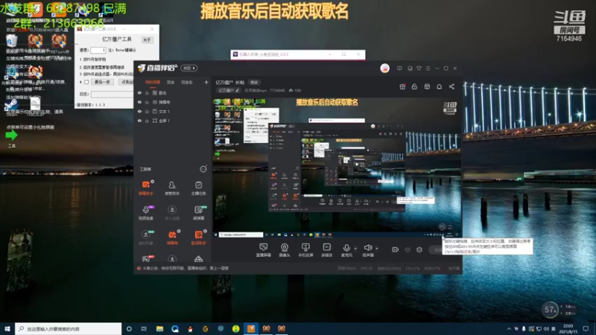Screen dimensions: 596x335
Task: Add a 手机投屏 source
Action: tap(305, 250)
